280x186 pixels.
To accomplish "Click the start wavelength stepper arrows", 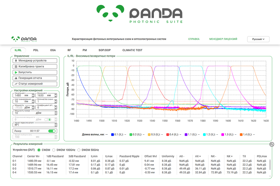I will [33, 95].
